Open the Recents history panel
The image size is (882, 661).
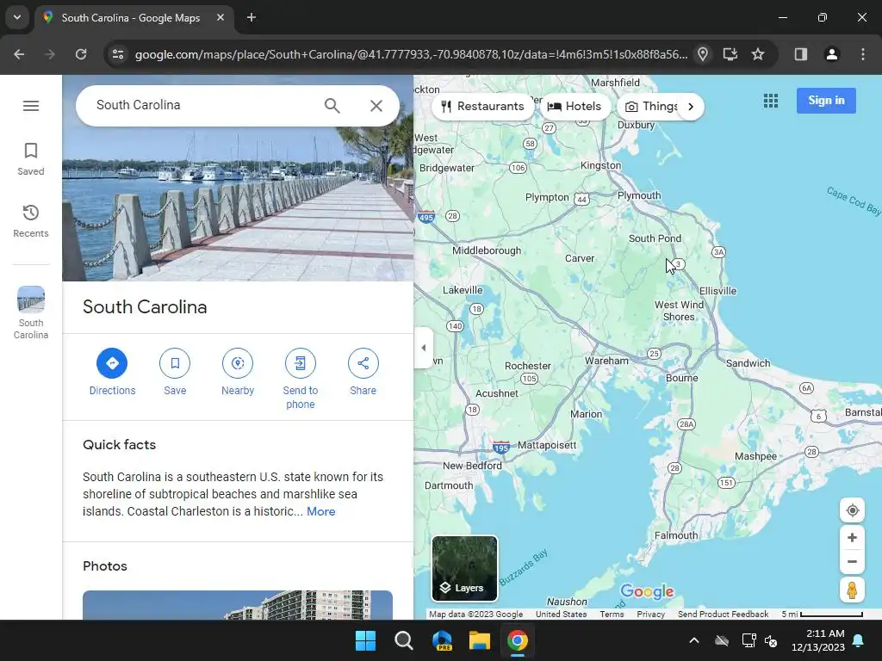coord(30,221)
